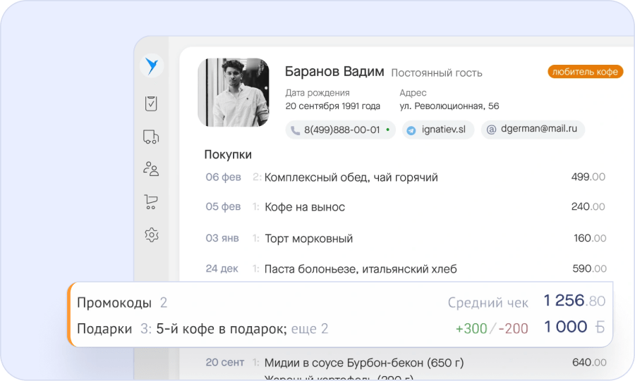Click the birth date '20 сентября 1991 года'
The width and height of the screenshot is (635, 381).
pos(332,106)
